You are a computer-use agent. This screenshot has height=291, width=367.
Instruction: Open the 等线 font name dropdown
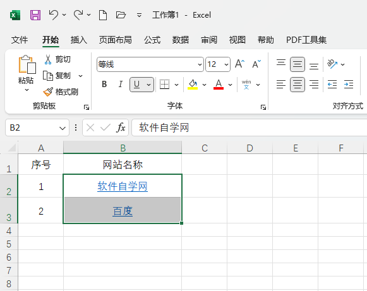200,64
